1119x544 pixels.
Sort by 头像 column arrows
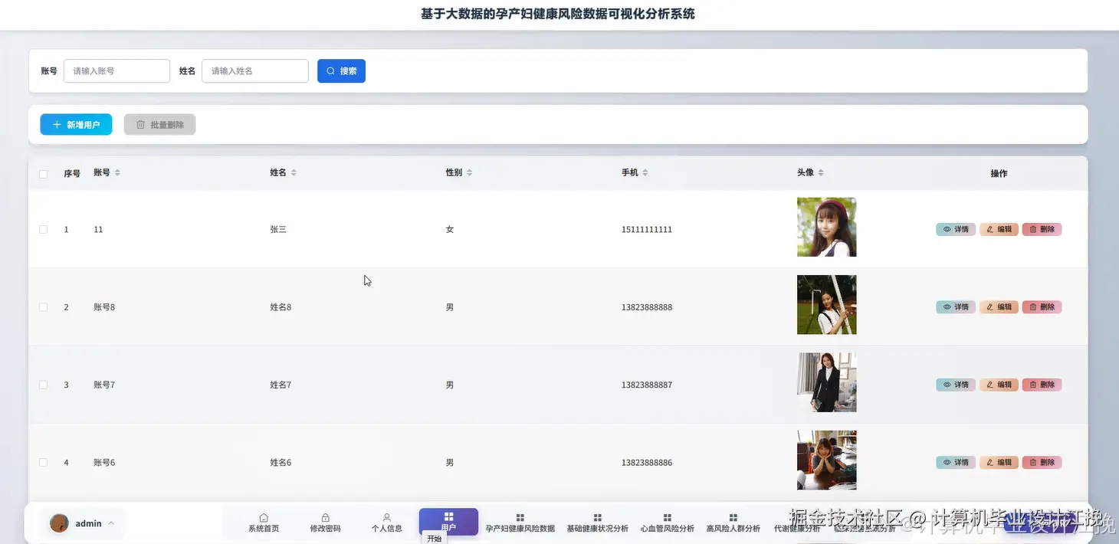821,173
